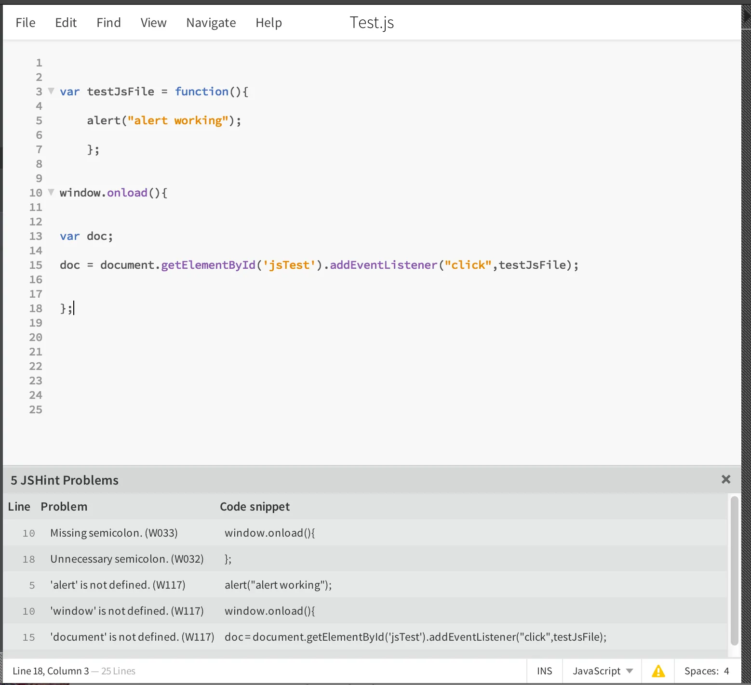751x685 pixels.
Task: Click the problems panel vertical scrollbar
Action: tap(734, 571)
